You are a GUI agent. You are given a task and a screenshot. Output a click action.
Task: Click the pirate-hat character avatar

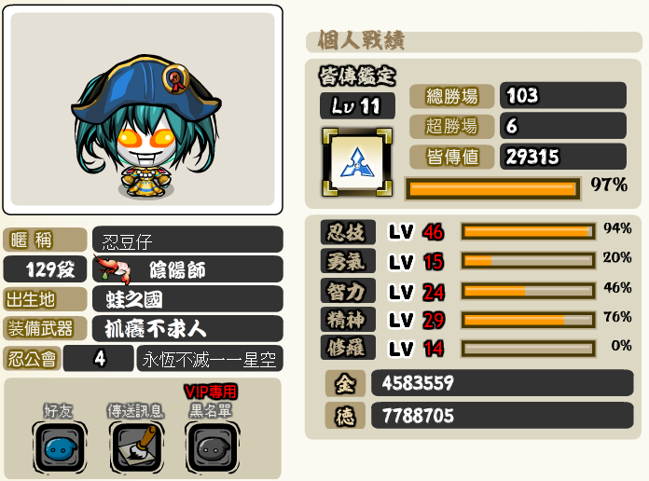[x=146, y=126]
